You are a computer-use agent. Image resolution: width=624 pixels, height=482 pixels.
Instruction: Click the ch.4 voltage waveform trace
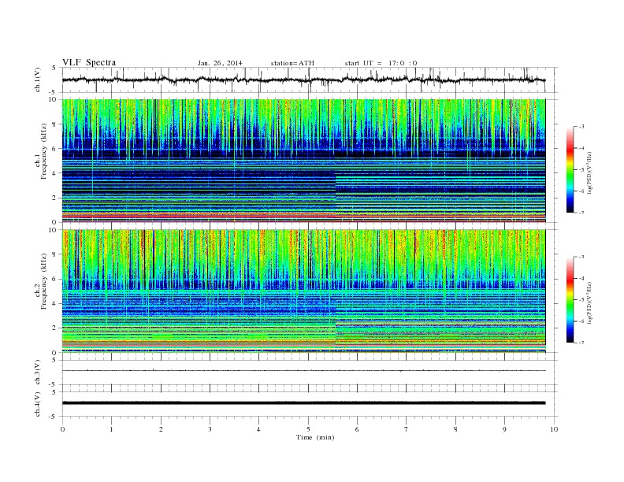pos(303,403)
